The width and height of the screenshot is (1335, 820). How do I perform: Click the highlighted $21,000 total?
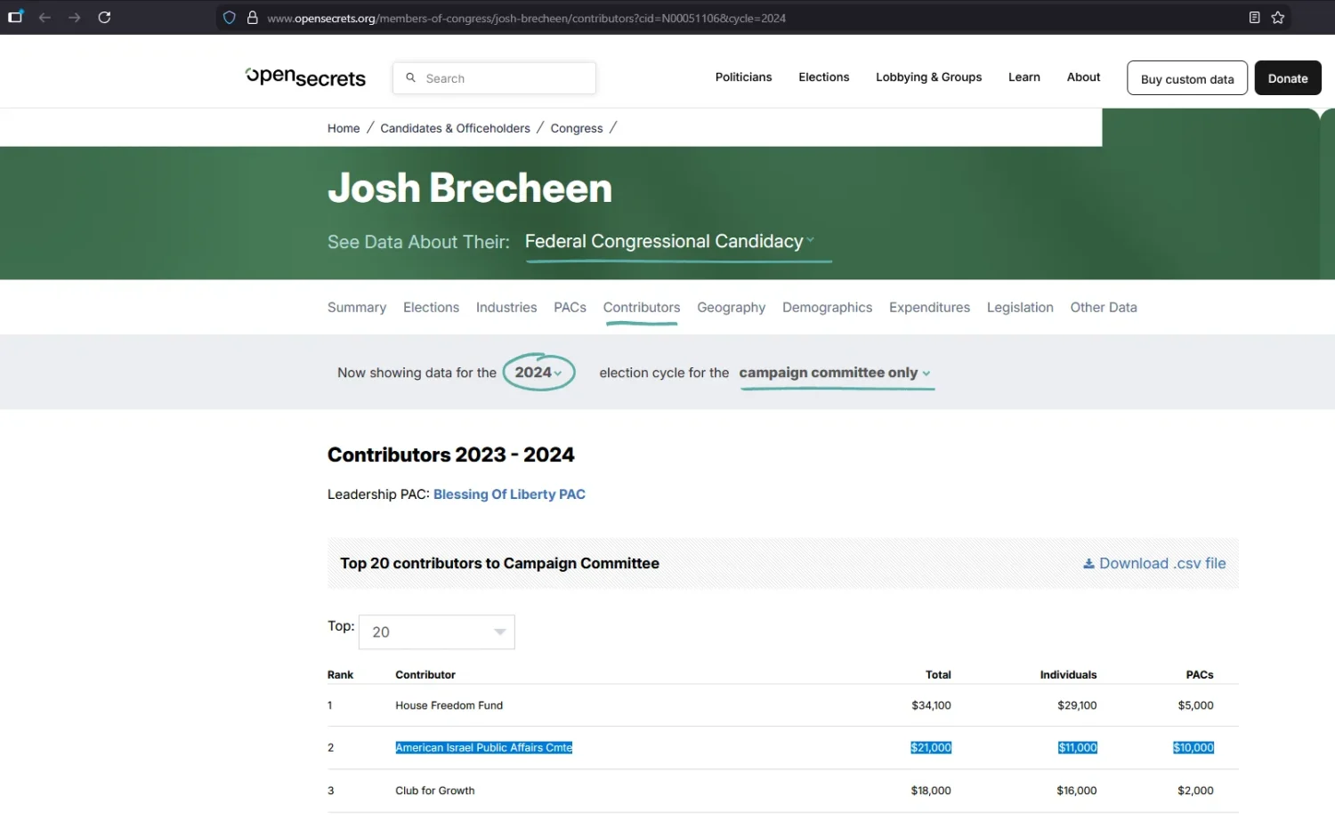tap(931, 748)
